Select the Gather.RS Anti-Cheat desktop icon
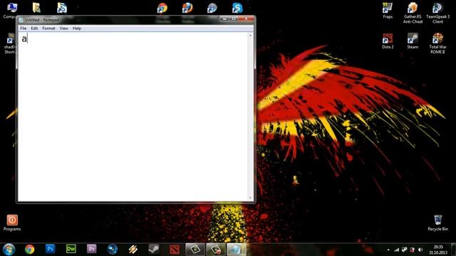456x256 pixels. pyautogui.click(x=413, y=13)
